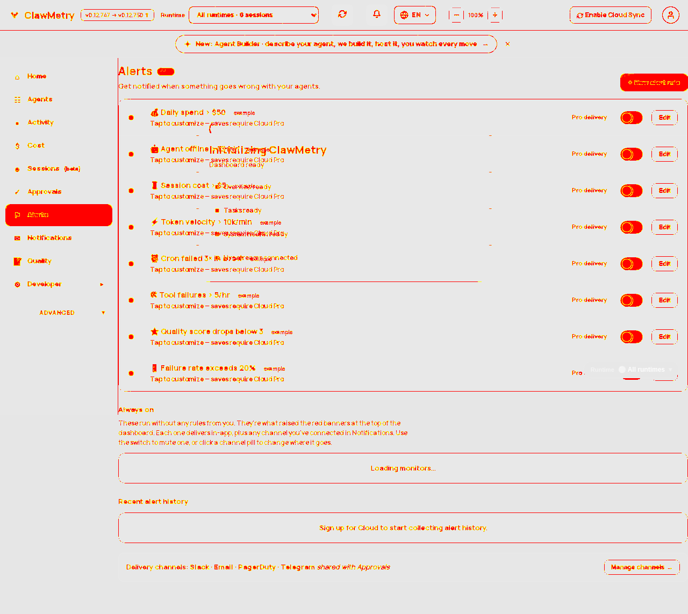Open the user account icon
The width and height of the screenshot is (688, 614).
[x=670, y=15]
